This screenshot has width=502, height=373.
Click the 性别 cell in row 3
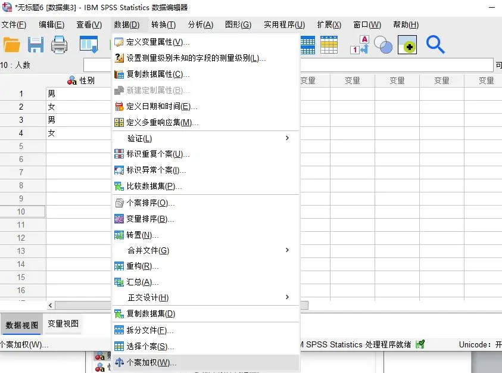pos(79,120)
